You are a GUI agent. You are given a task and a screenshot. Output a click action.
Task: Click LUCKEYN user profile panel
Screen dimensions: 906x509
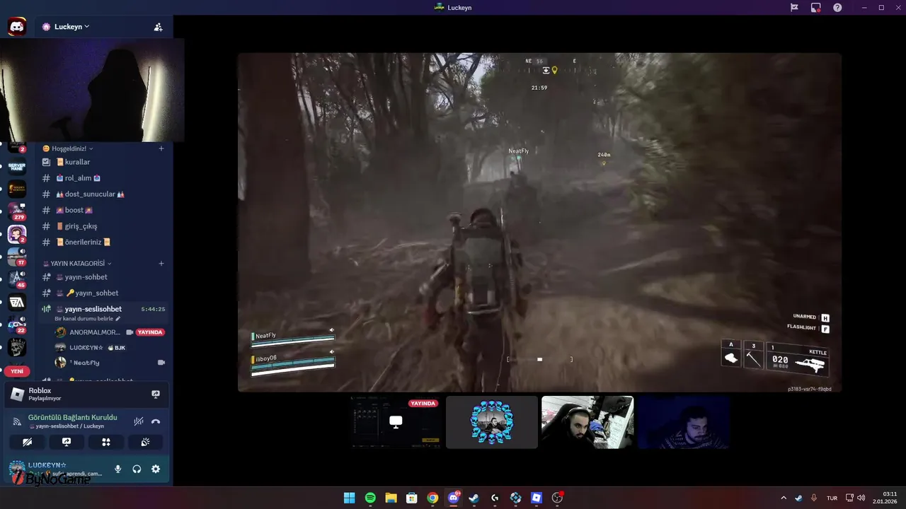58,469
